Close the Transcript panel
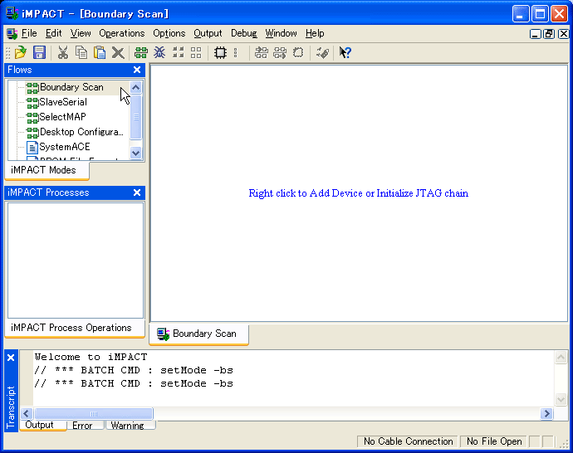The width and height of the screenshot is (573, 453). [x=11, y=358]
